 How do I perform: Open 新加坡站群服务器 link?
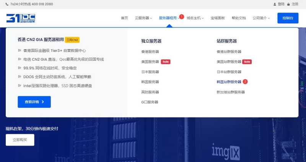coord(231,92)
